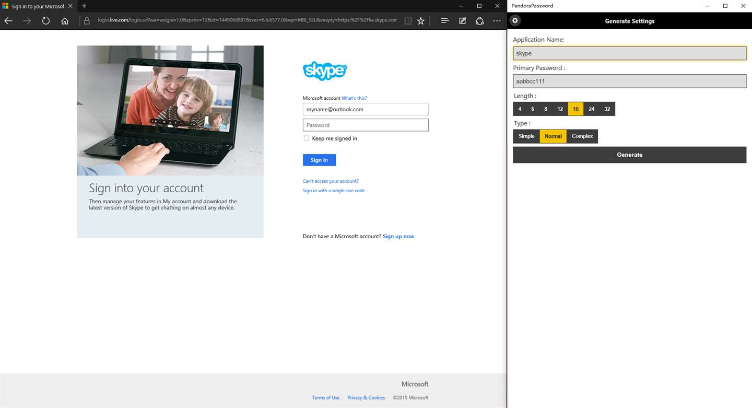The image size is (752, 408).
Task: Close the Sign in to Microsoft tab
Action: (71, 6)
